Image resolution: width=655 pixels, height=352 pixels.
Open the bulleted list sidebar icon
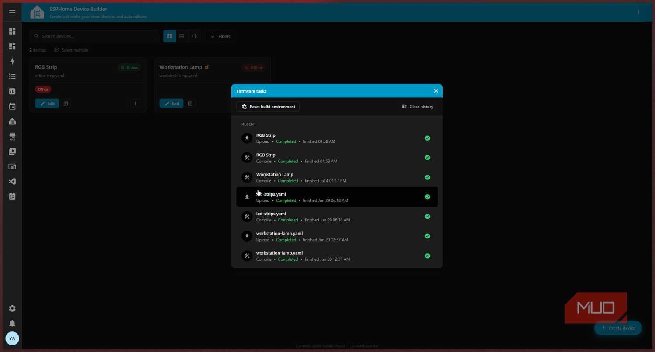click(12, 76)
